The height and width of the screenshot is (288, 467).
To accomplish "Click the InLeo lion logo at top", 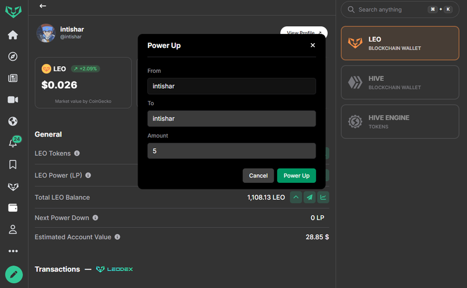I will point(13,12).
